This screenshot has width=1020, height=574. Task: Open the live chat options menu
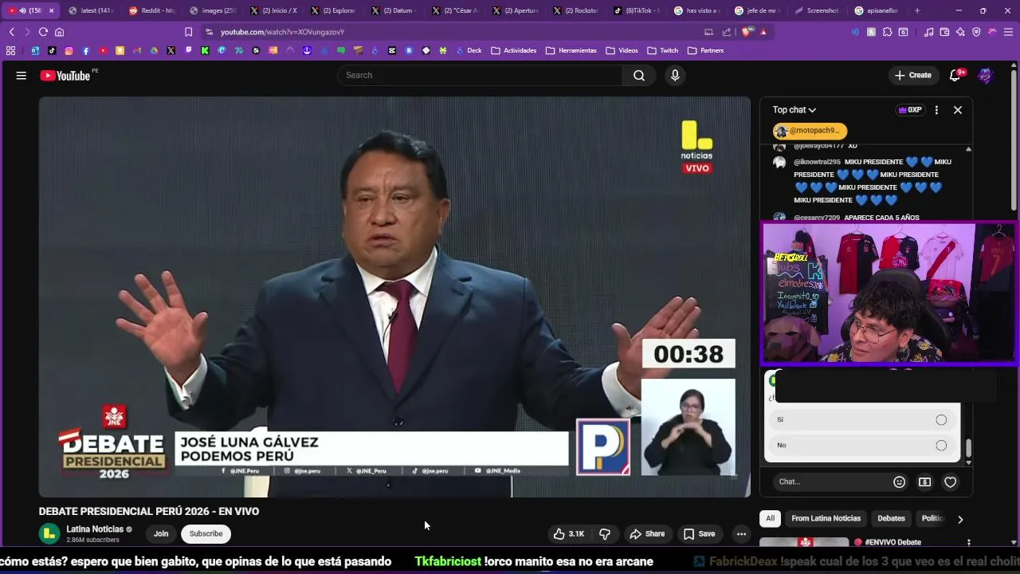click(x=936, y=110)
